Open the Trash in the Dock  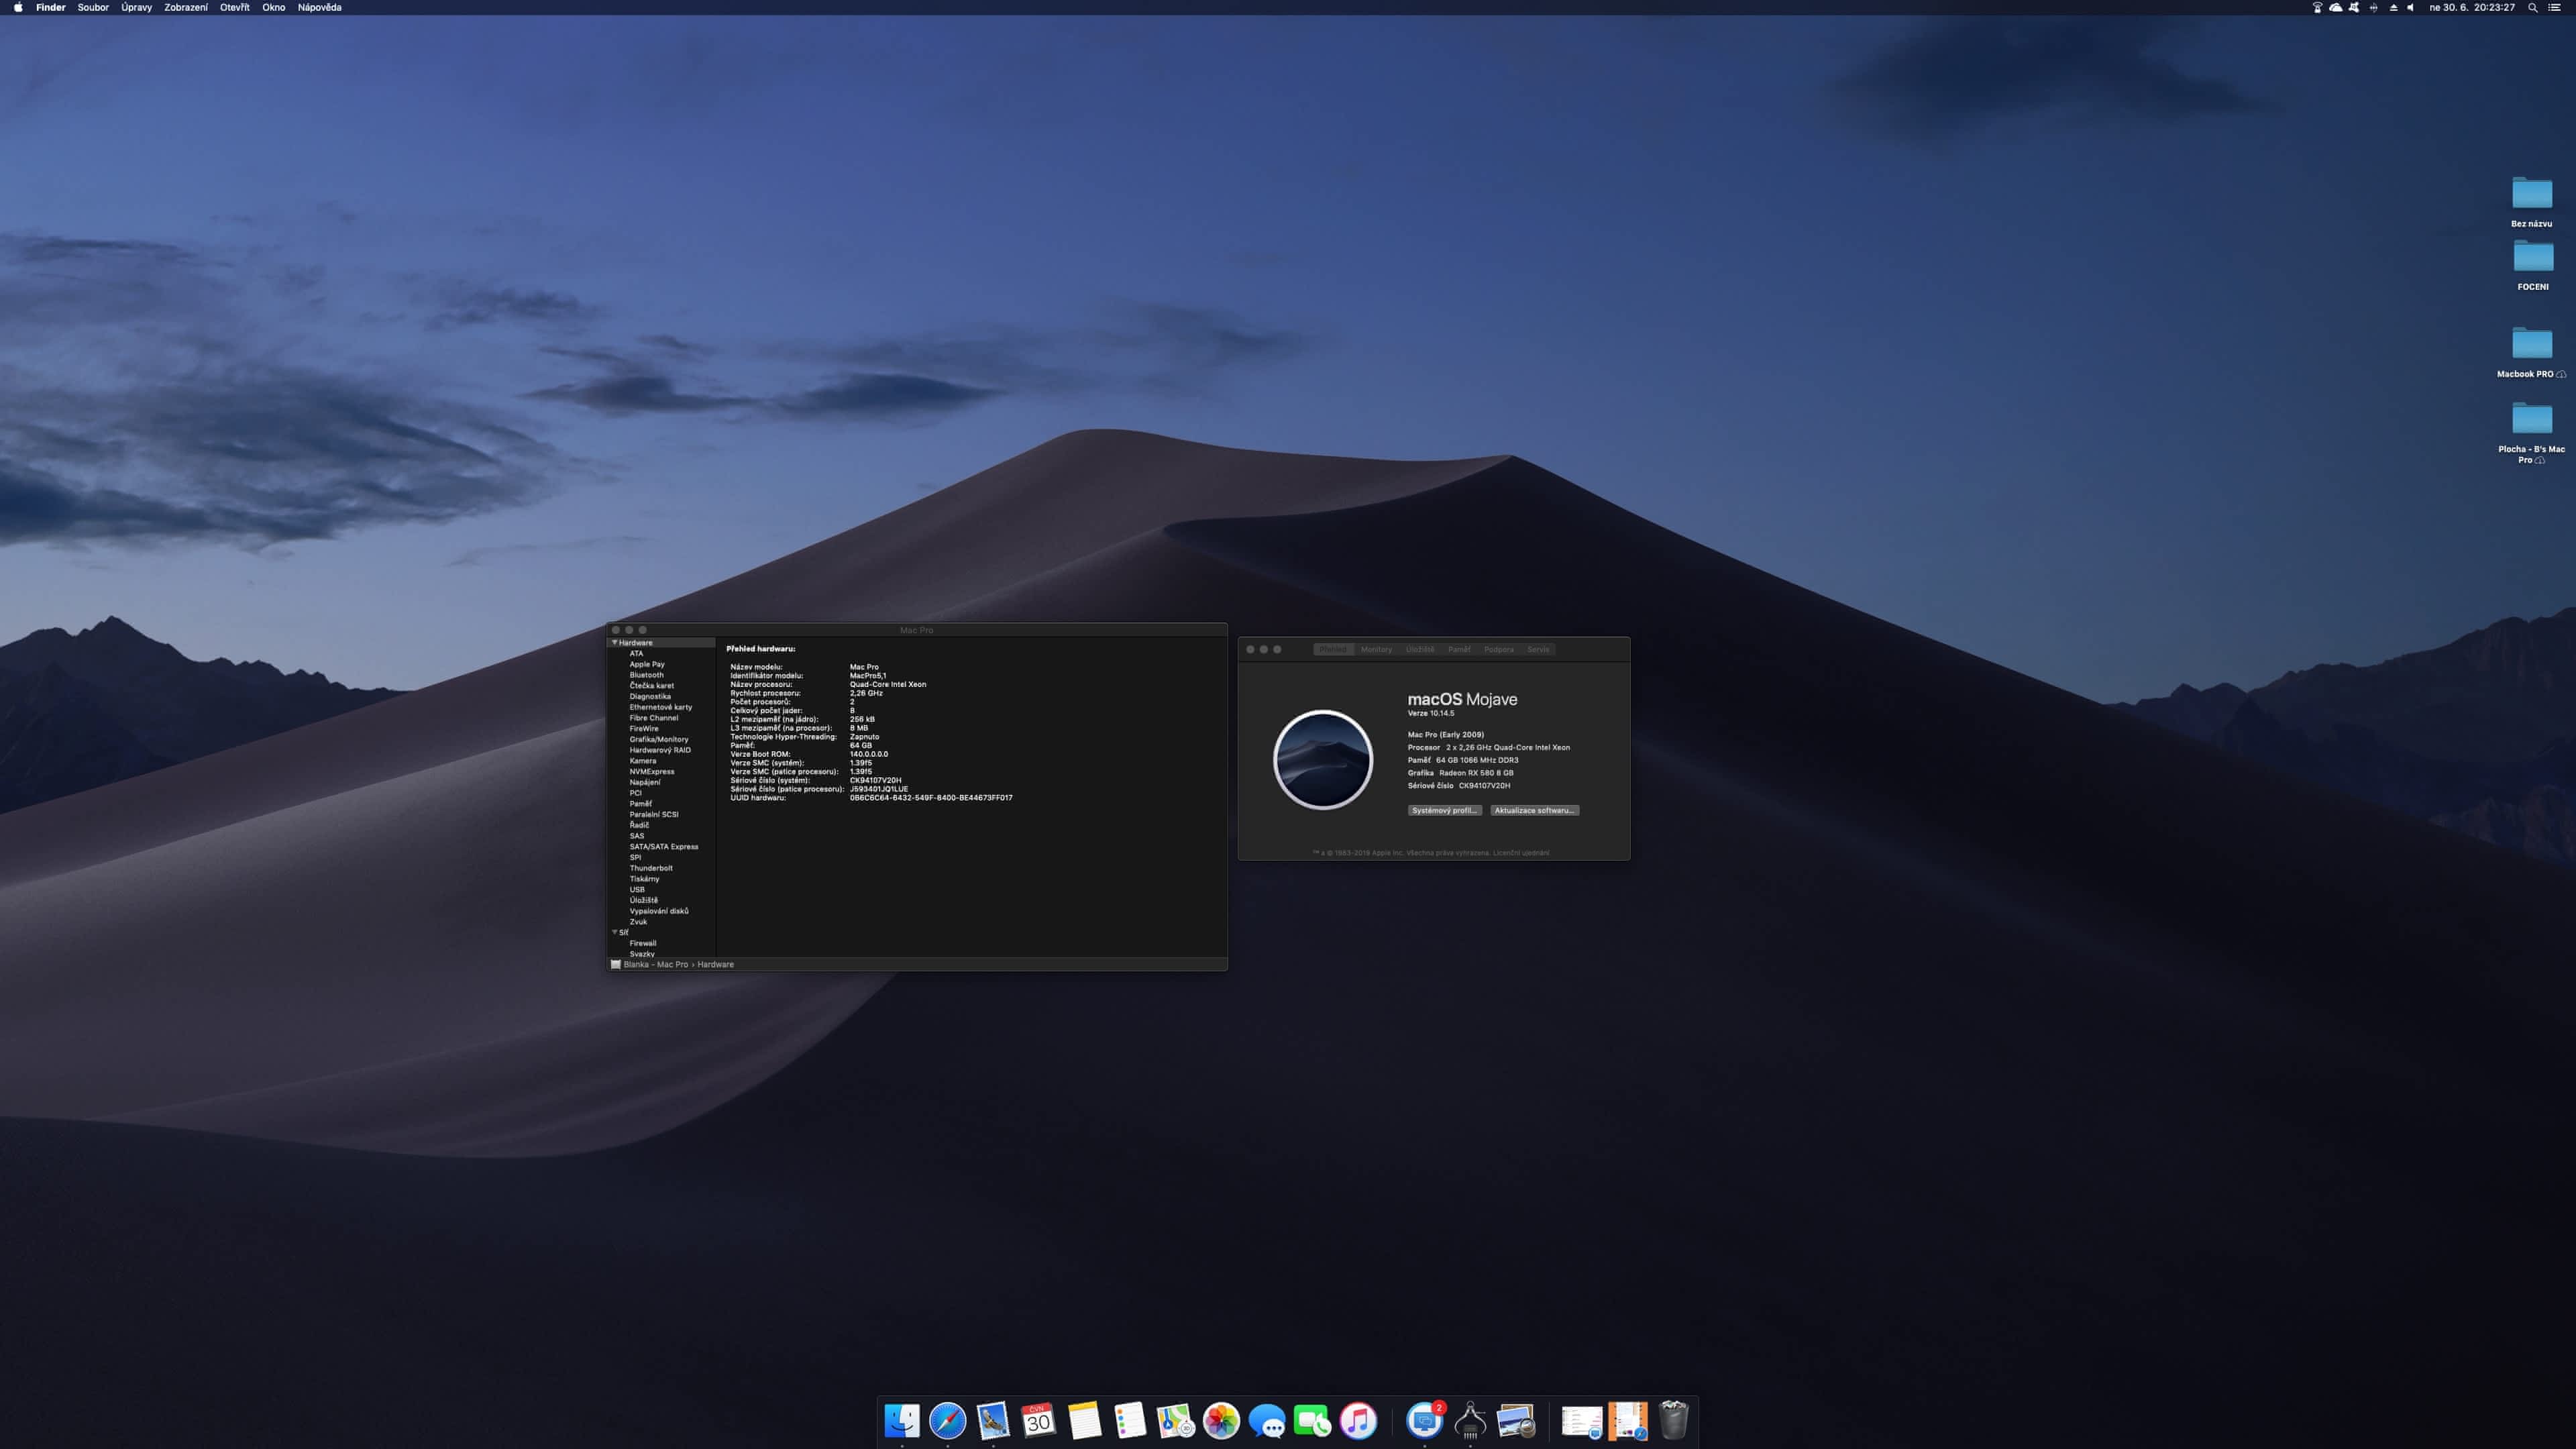(1673, 1420)
